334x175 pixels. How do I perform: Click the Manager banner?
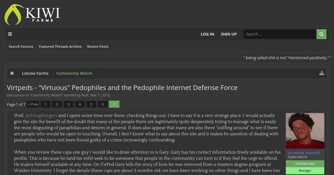click(305, 171)
